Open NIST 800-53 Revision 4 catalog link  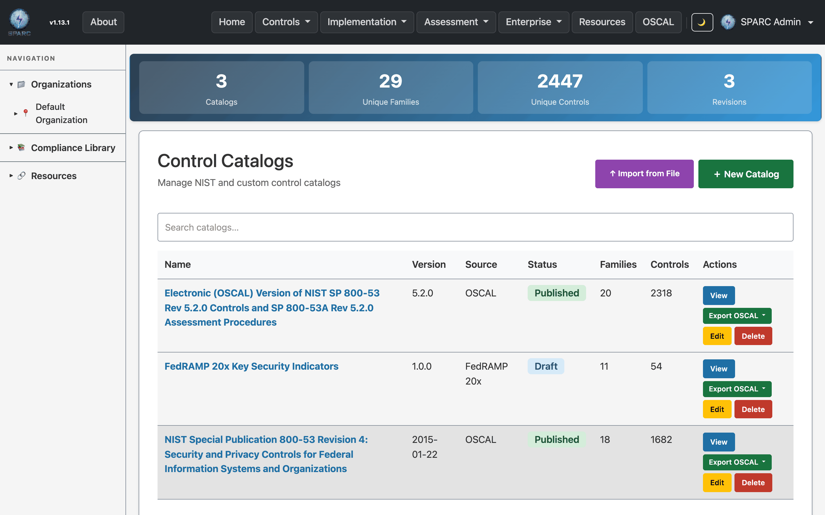pos(266,454)
